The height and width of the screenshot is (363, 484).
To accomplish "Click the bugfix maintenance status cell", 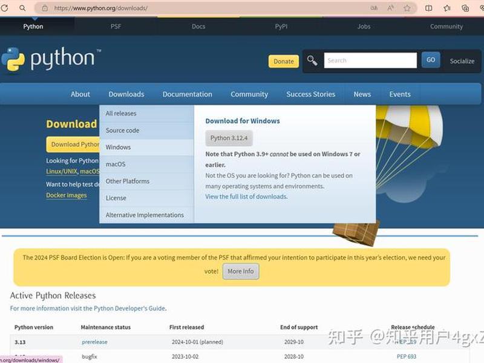I will pyautogui.click(x=89, y=356).
